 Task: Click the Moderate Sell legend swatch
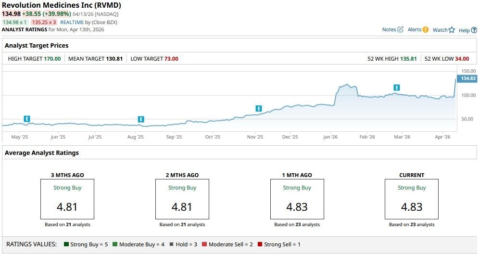pos(204,244)
